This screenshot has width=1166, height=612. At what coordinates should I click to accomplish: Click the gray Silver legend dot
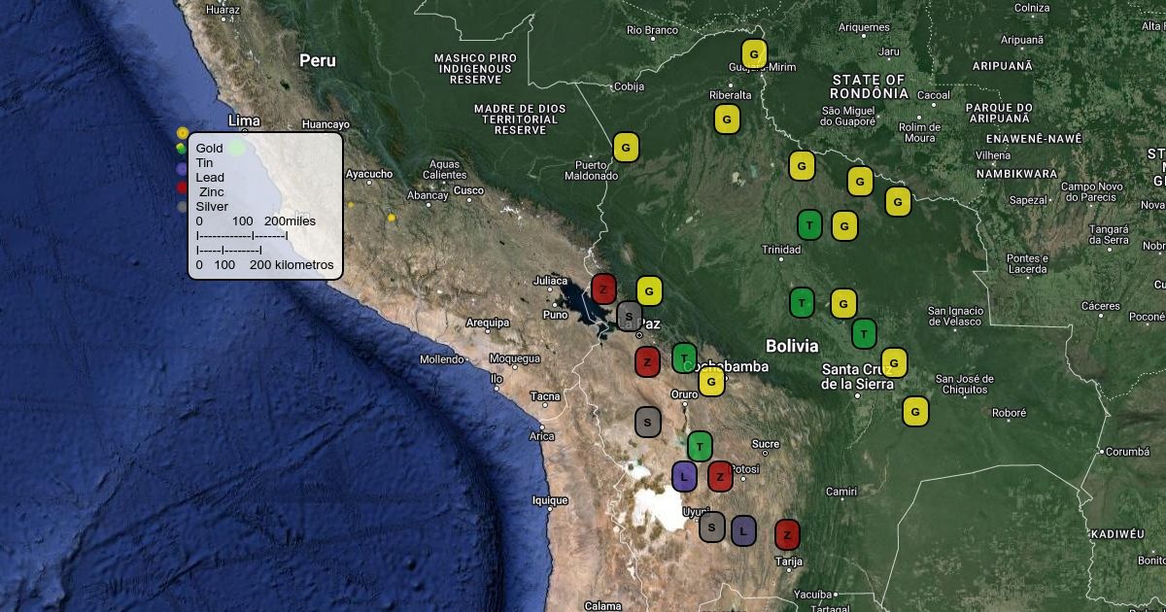pyautogui.click(x=182, y=206)
